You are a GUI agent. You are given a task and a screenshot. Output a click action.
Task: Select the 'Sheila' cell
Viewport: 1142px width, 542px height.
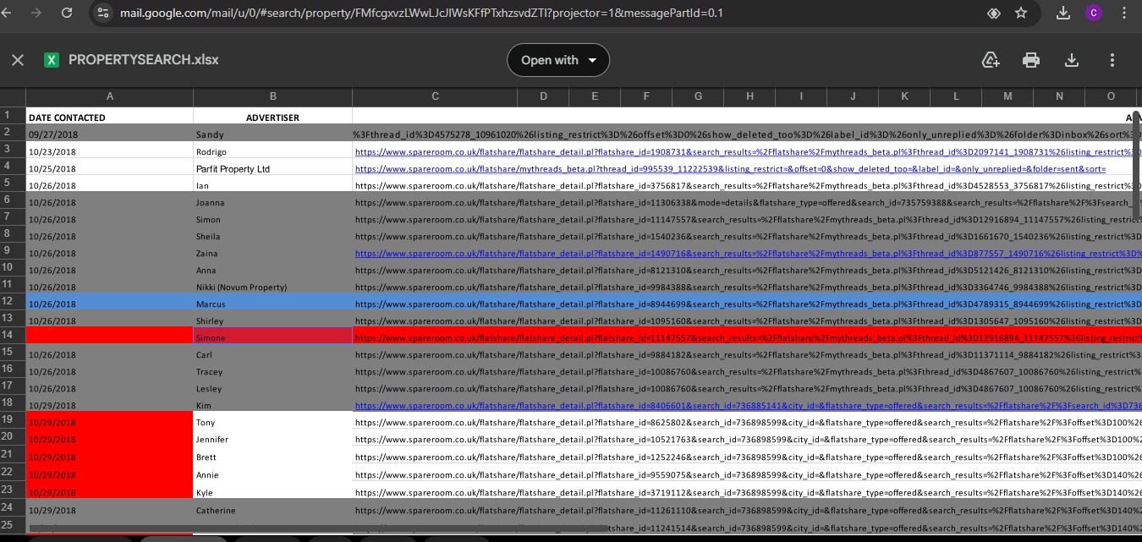coord(272,236)
